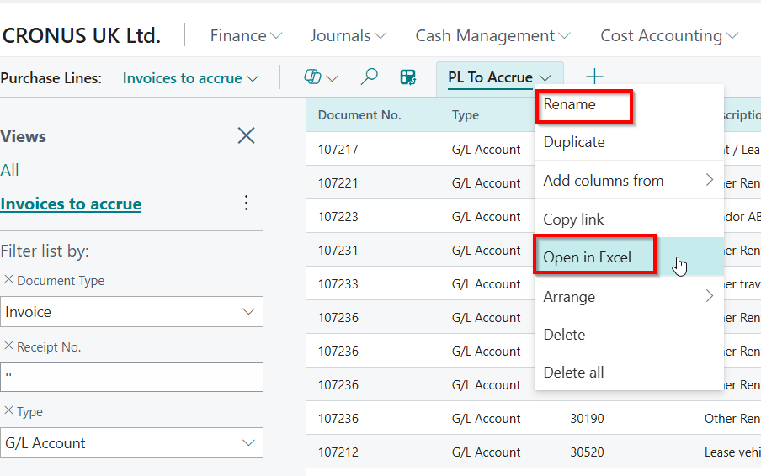Screen dimensions: 761x476
Task: Click the Document No. column header
Action: point(359,115)
